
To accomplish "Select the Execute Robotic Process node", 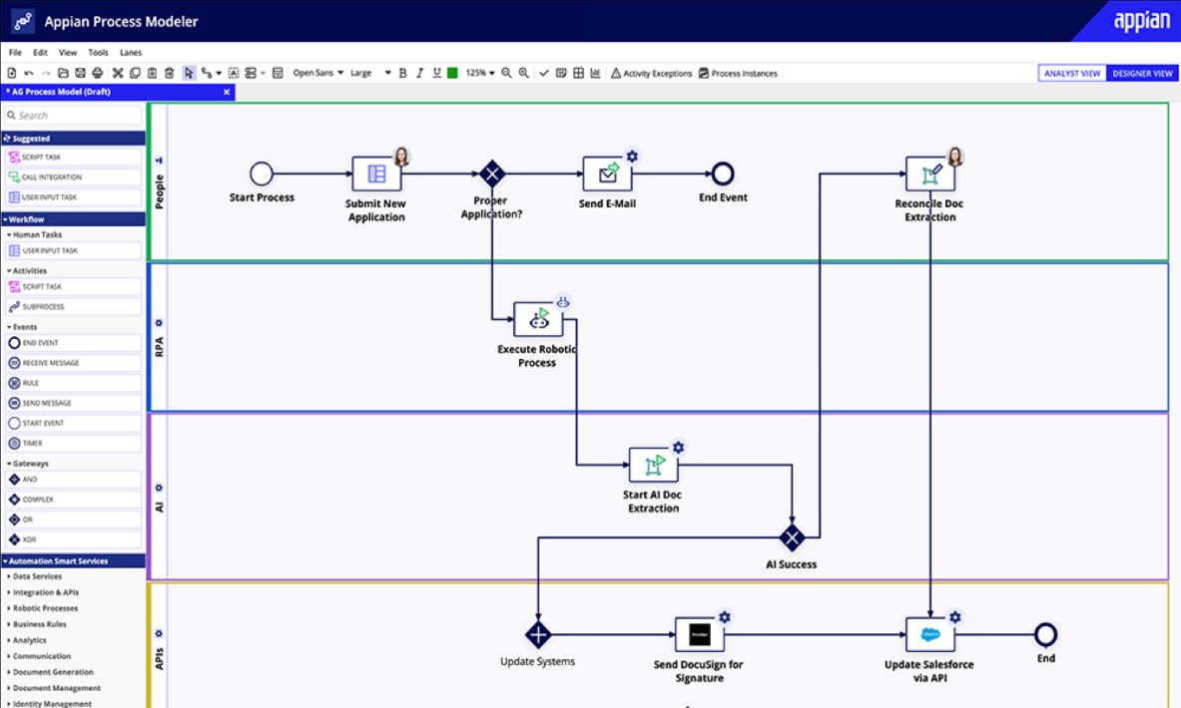I will (538, 319).
